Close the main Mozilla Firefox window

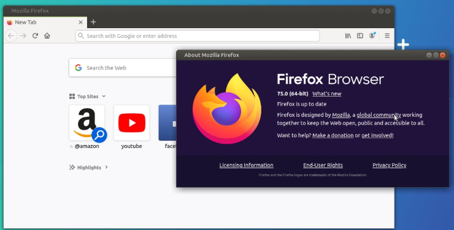click(x=388, y=11)
